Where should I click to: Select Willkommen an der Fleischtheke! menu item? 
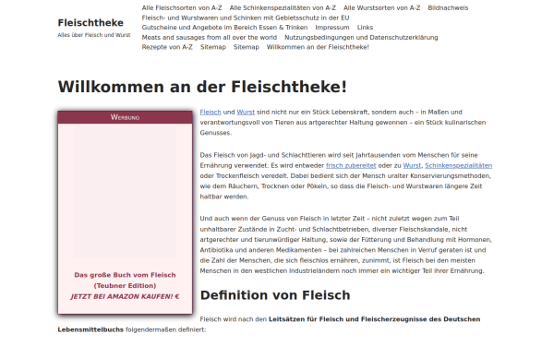click(318, 47)
